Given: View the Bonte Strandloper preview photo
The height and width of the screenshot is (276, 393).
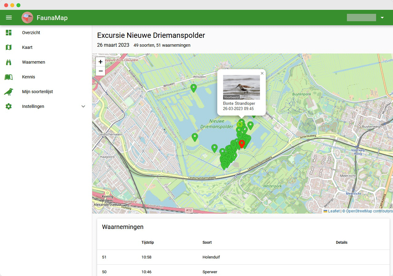Looking at the screenshot, I should tap(241, 87).
